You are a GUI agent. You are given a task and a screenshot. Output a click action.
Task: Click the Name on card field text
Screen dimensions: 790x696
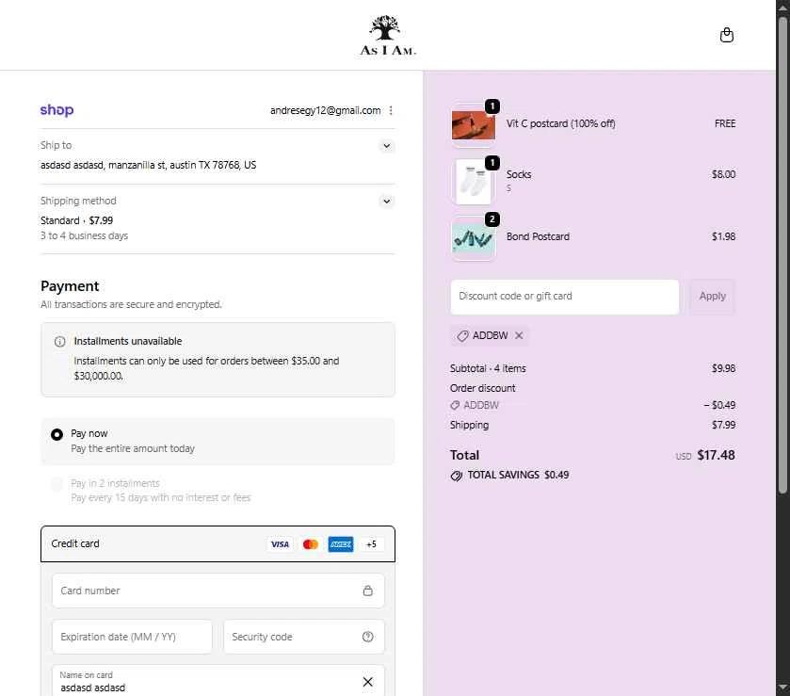coord(92,688)
